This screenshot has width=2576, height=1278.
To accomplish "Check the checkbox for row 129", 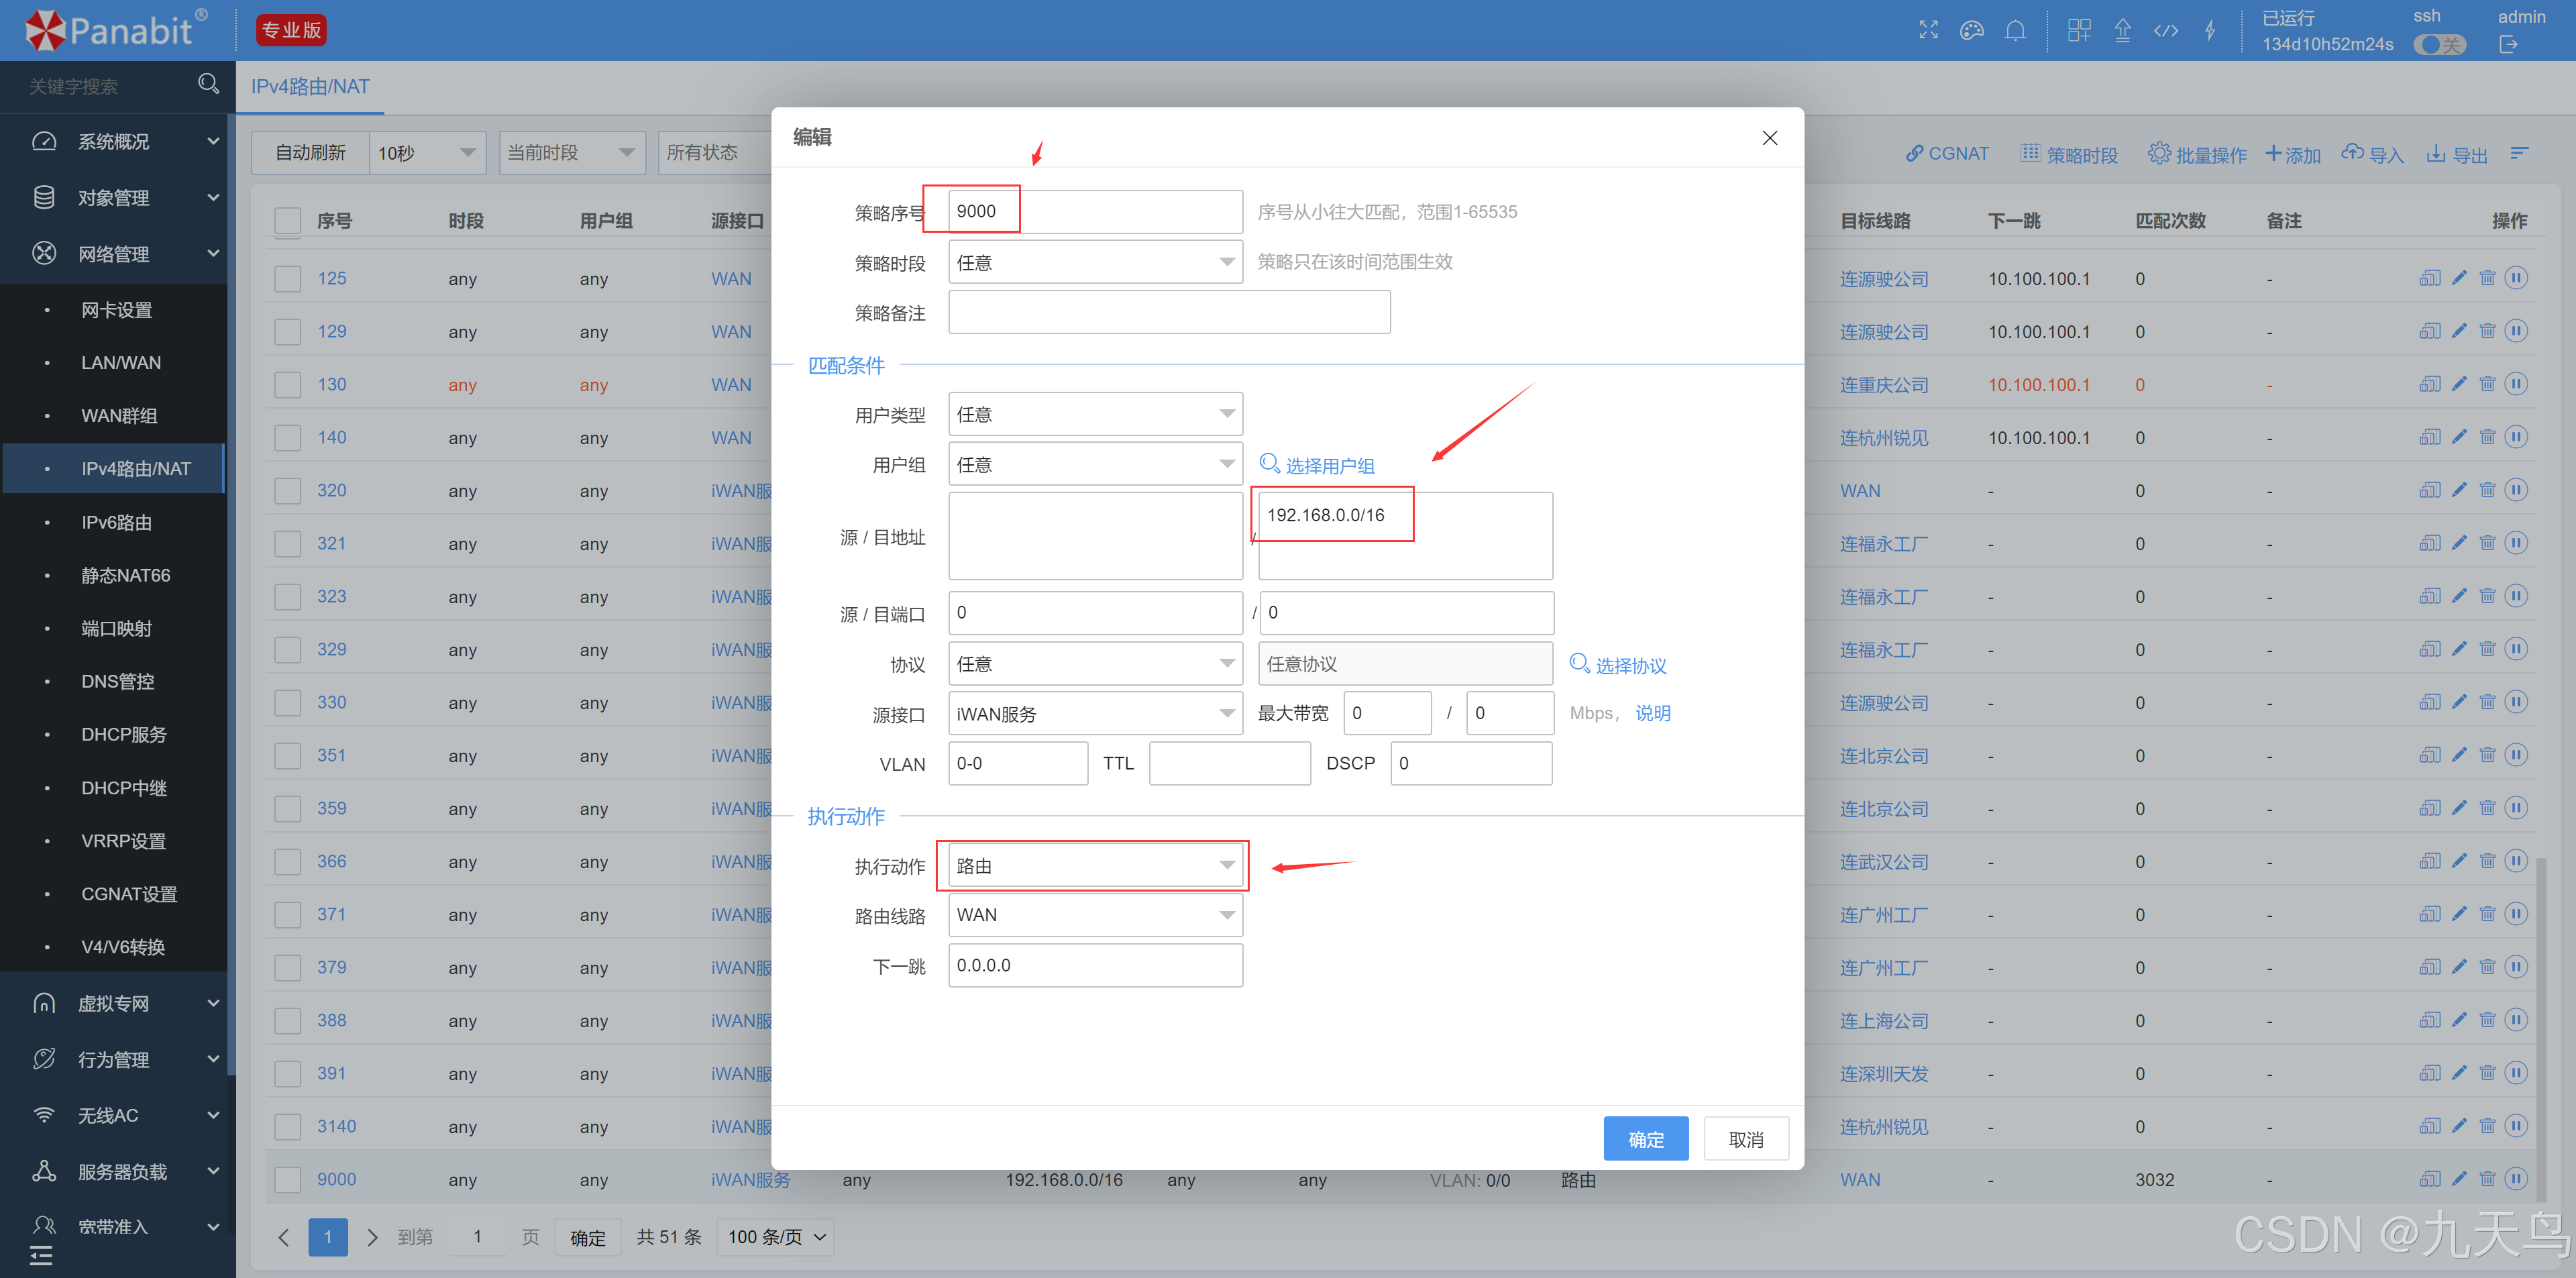I will [288, 332].
